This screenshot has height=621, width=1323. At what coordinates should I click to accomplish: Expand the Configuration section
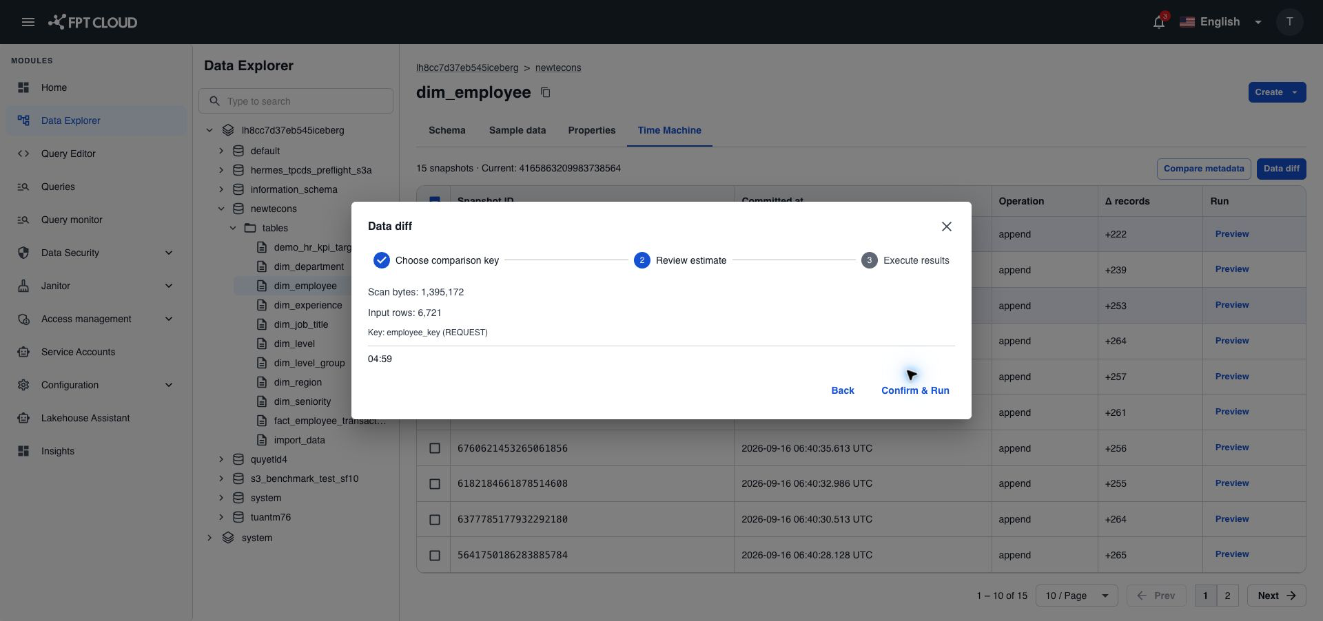[x=169, y=385]
